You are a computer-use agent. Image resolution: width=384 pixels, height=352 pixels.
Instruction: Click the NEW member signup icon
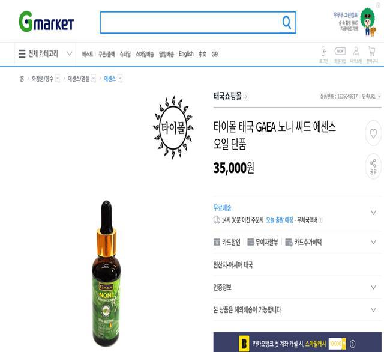coord(340,55)
